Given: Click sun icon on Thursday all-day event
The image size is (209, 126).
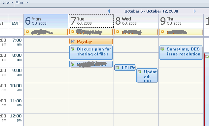Looking at the screenshot, I should click(162, 32).
